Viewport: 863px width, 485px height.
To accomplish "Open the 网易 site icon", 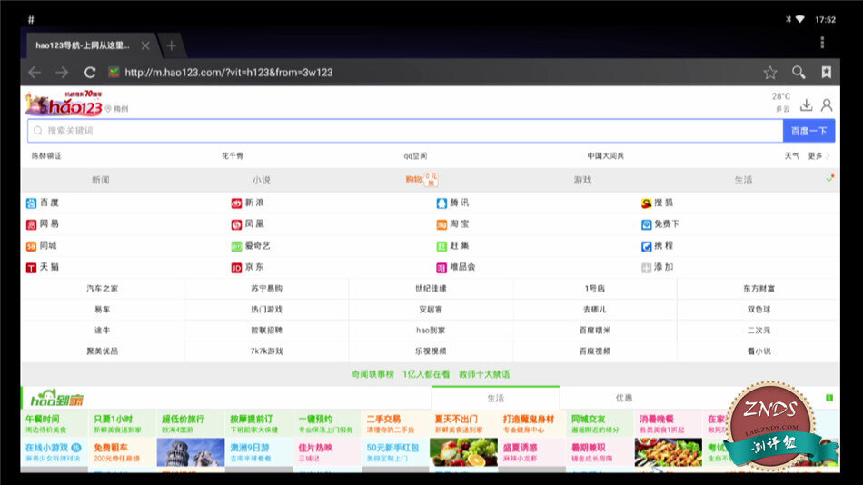I will tap(32, 224).
